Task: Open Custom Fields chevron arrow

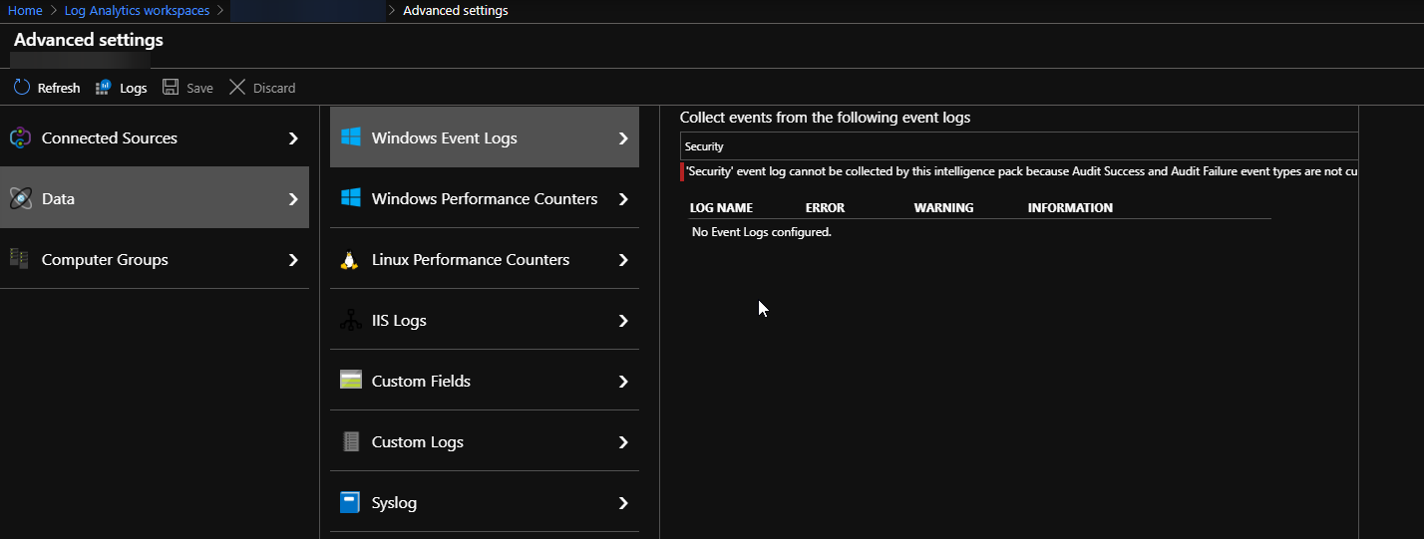Action: click(623, 382)
